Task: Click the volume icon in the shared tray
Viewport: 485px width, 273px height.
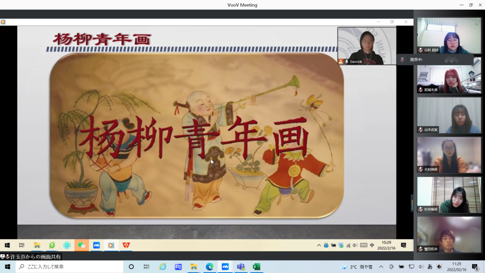Action: pos(355,245)
